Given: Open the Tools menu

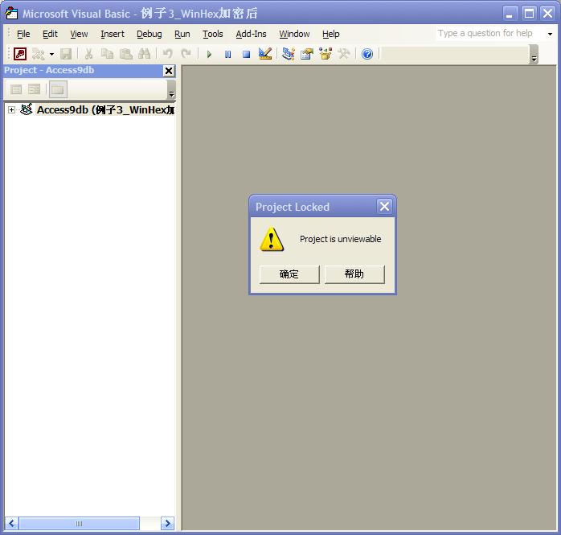Looking at the screenshot, I should click(x=213, y=34).
